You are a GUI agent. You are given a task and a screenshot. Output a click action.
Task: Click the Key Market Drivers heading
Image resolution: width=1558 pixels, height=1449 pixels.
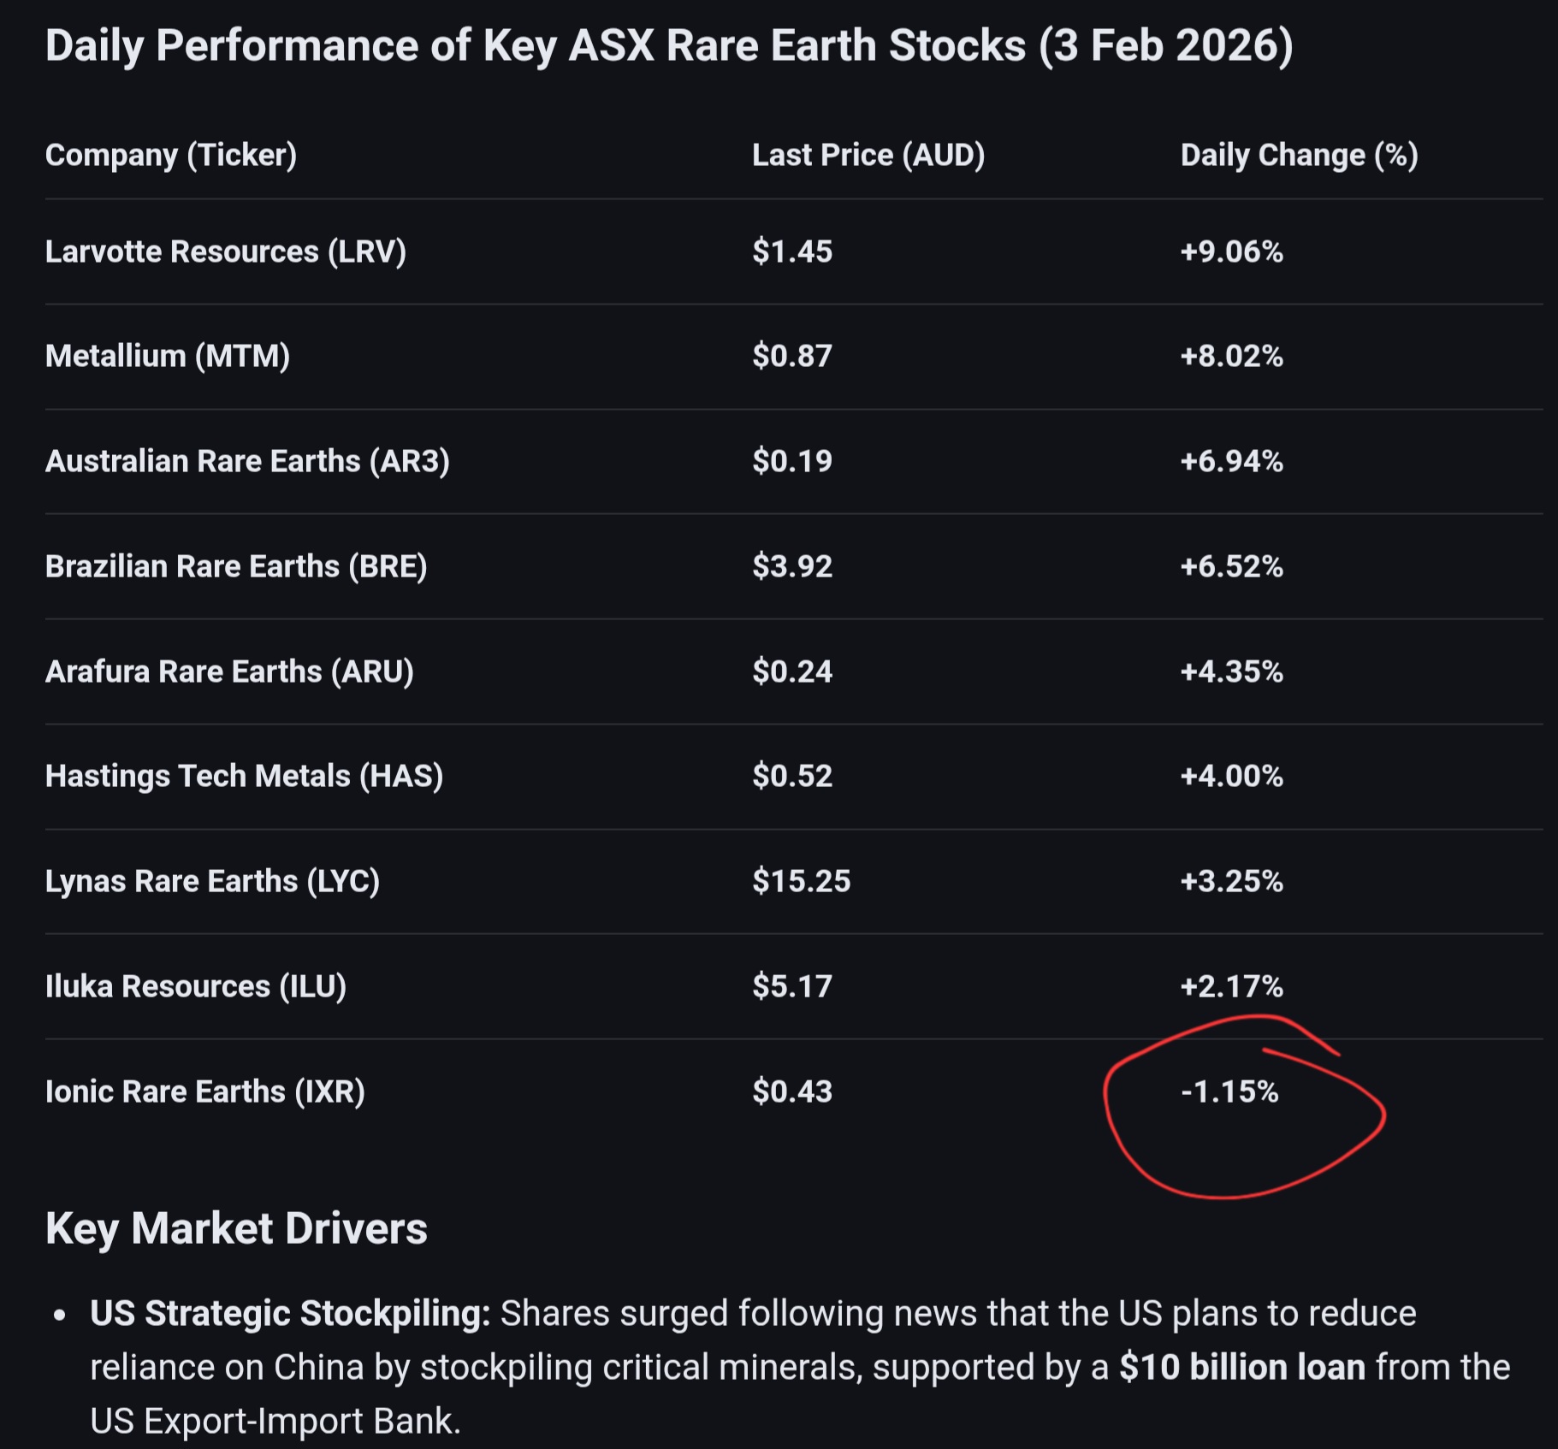tap(236, 1229)
